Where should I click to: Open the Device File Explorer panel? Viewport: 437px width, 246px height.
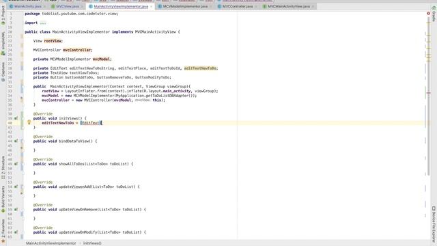click(434, 225)
